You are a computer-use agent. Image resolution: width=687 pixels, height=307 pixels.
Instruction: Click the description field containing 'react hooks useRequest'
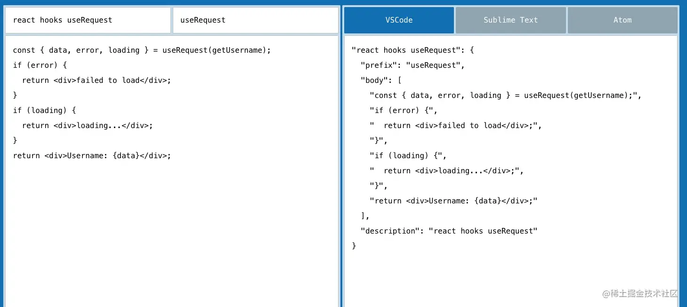pos(88,20)
